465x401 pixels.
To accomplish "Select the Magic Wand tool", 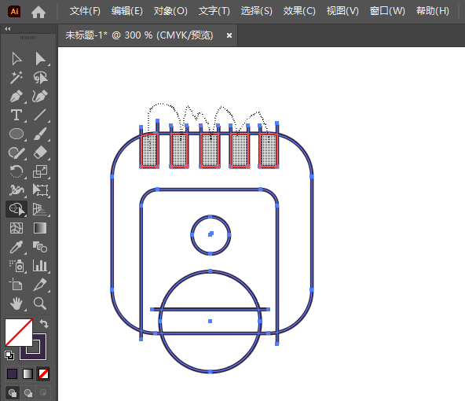I will click(16, 78).
